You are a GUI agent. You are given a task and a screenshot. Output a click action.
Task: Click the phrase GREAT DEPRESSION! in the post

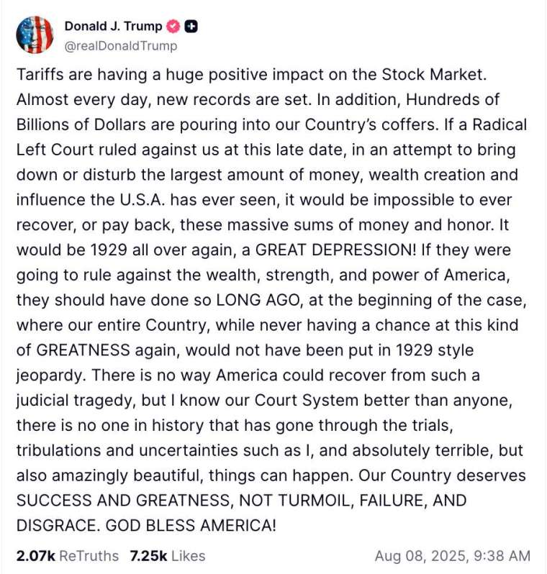pos(335,250)
